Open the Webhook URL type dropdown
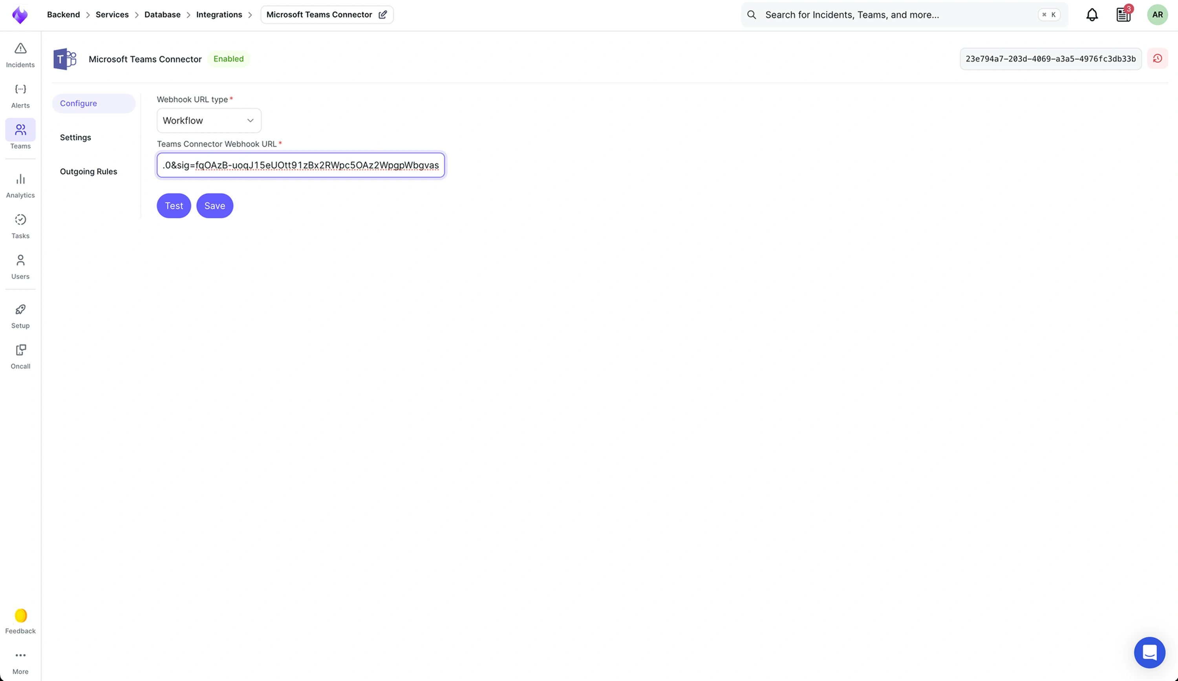 point(209,120)
